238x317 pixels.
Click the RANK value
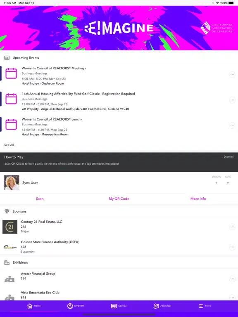point(228,182)
